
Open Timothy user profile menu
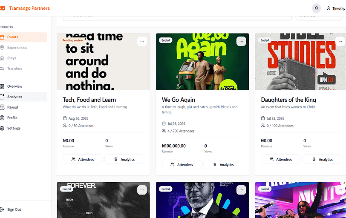pyautogui.click(x=336, y=9)
